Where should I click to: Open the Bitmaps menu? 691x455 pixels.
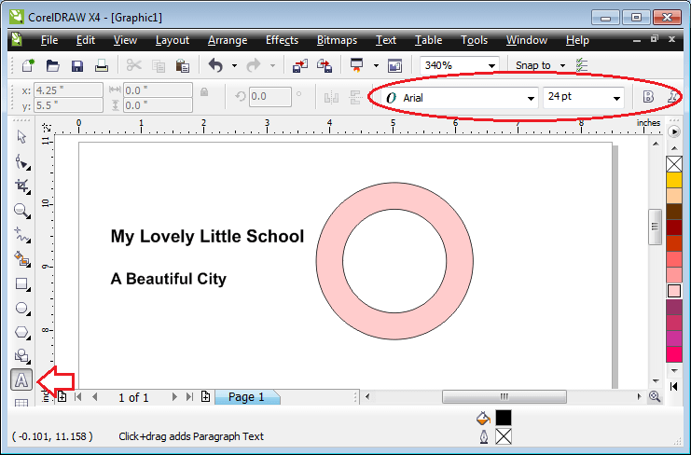pyautogui.click(x=336, y=40)
